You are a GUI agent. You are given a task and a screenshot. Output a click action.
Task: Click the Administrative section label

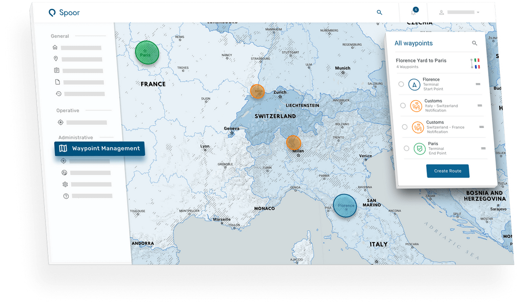click(x=76, y=138)
